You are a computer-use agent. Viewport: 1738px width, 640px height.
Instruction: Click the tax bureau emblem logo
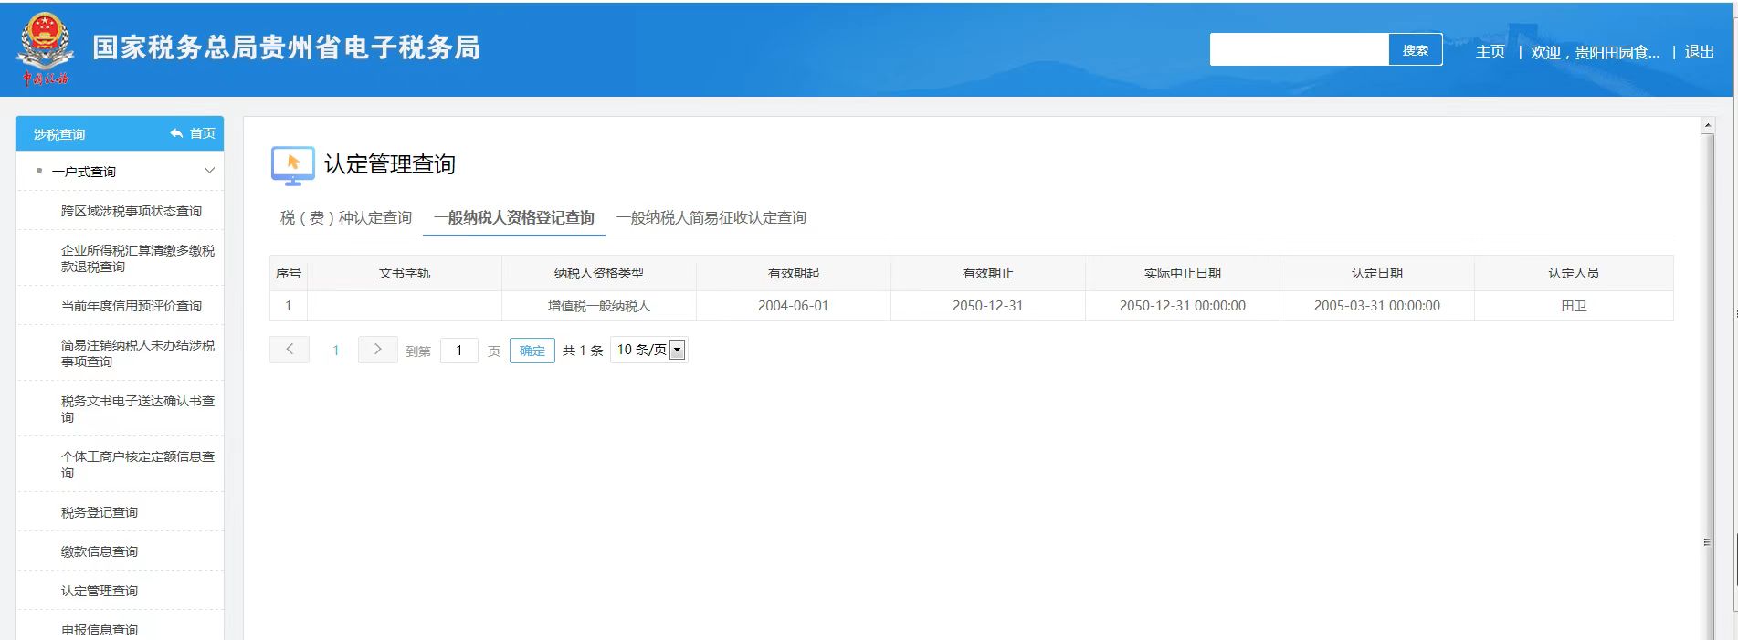click(x=45, y=49)
